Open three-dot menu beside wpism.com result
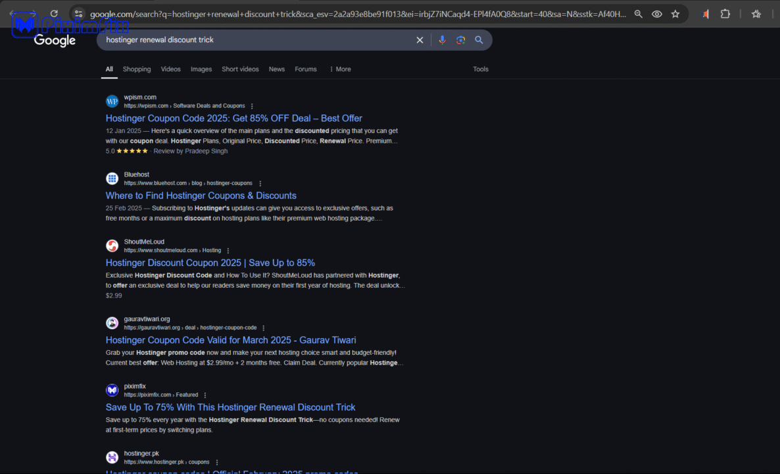Viewport: 780px width, 474px height. pyautogui.click(x=252, y=106)
